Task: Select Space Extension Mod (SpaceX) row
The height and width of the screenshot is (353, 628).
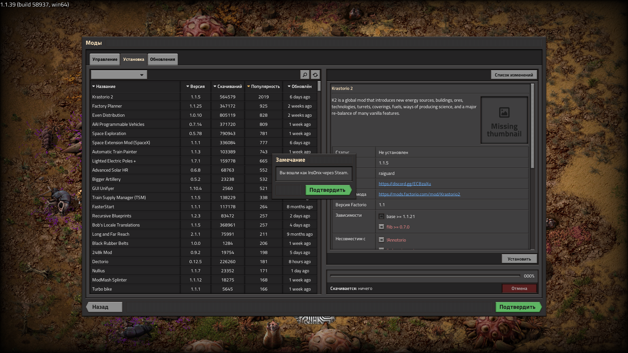Action: [203, 143]
